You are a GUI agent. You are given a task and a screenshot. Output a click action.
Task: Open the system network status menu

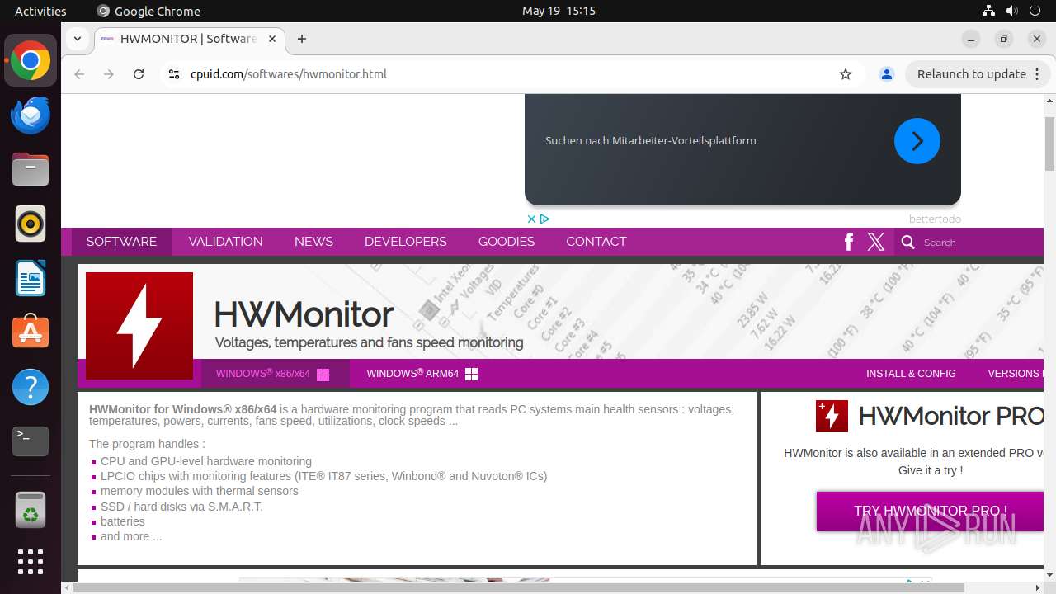(988, 11)
